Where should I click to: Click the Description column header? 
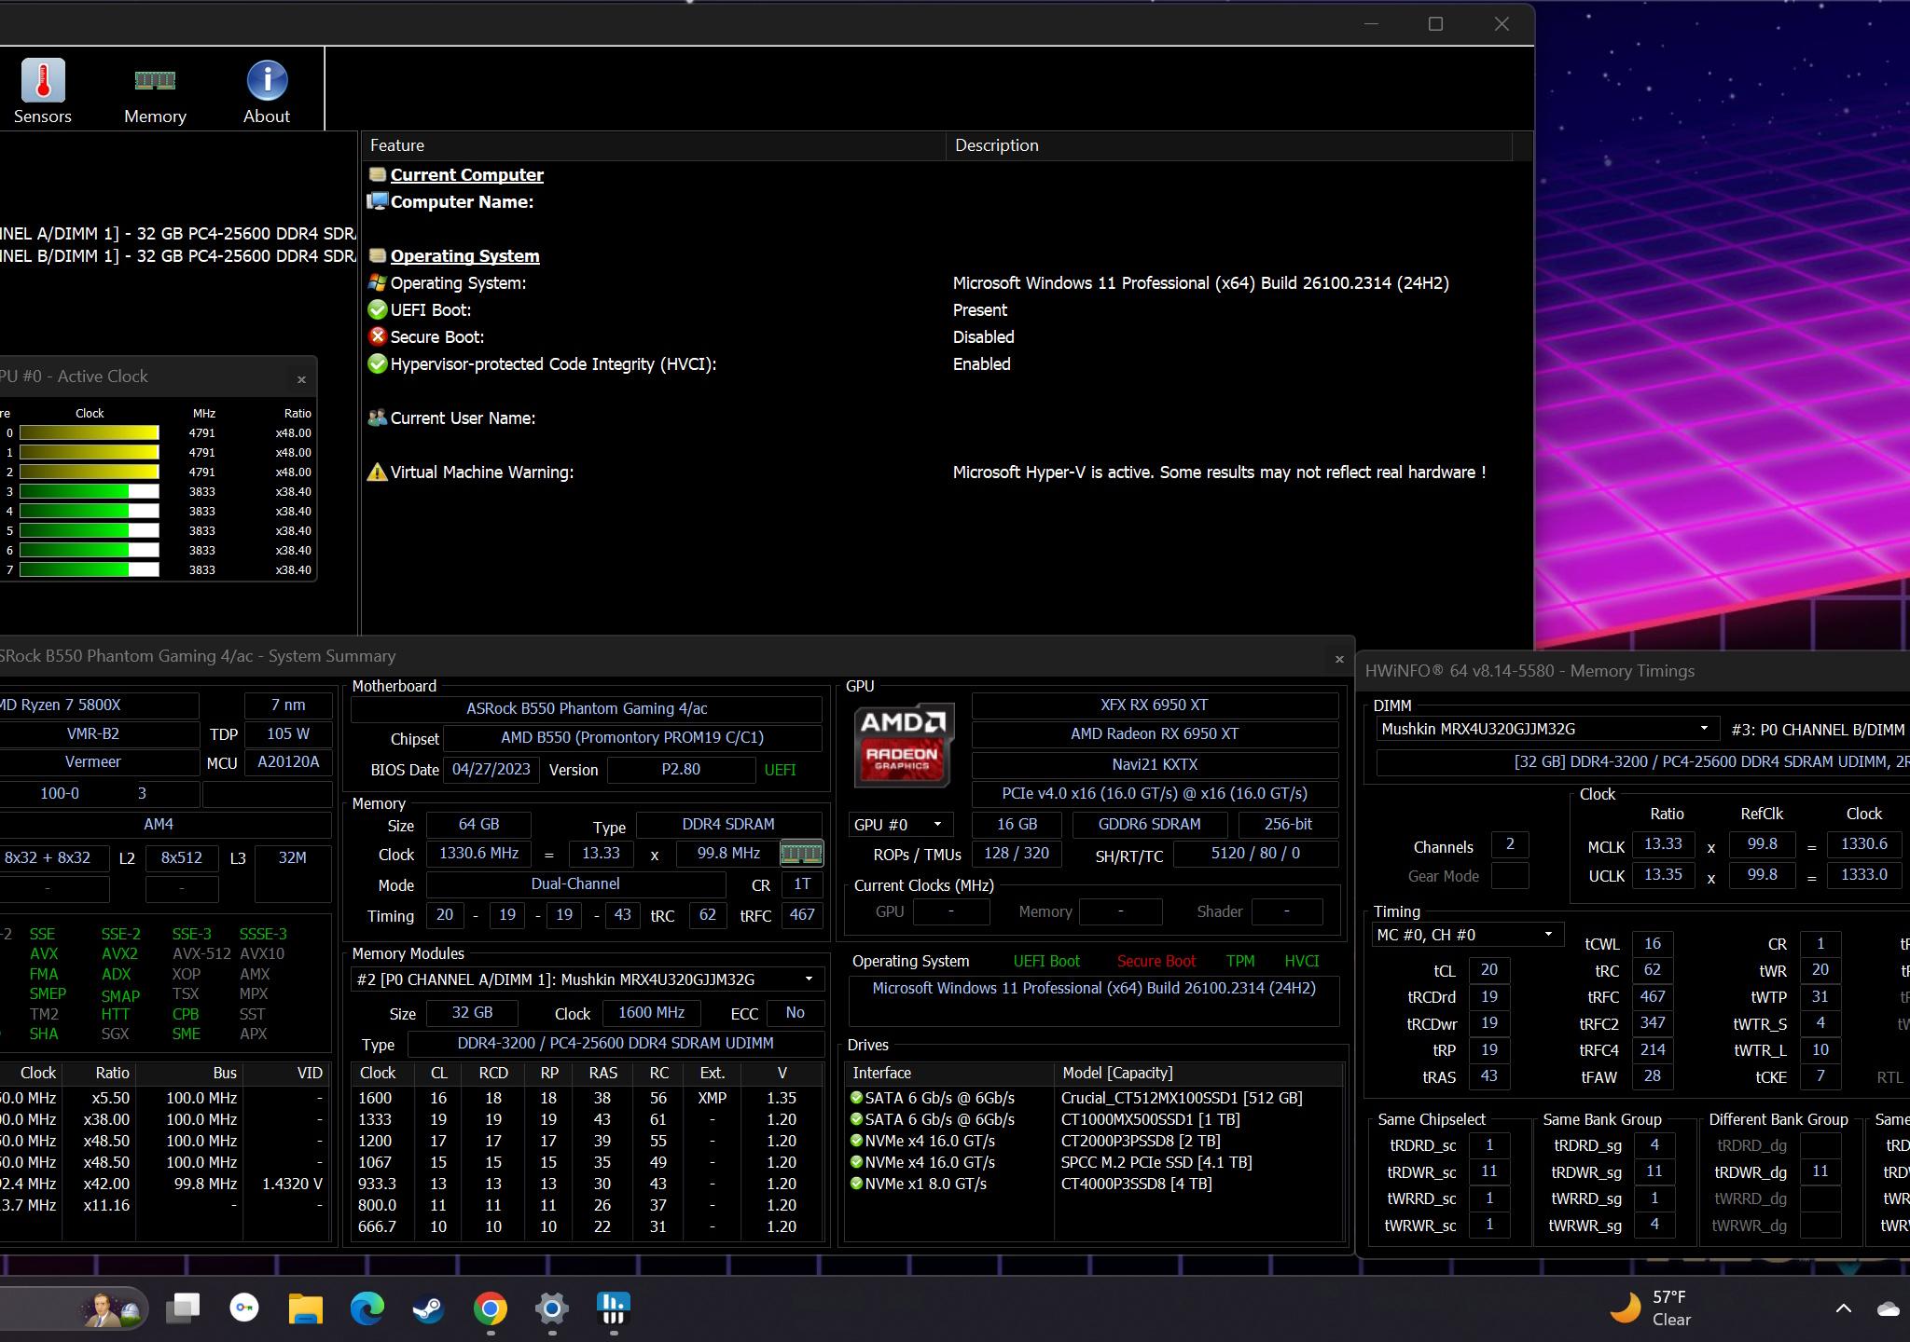point(1229,145)
